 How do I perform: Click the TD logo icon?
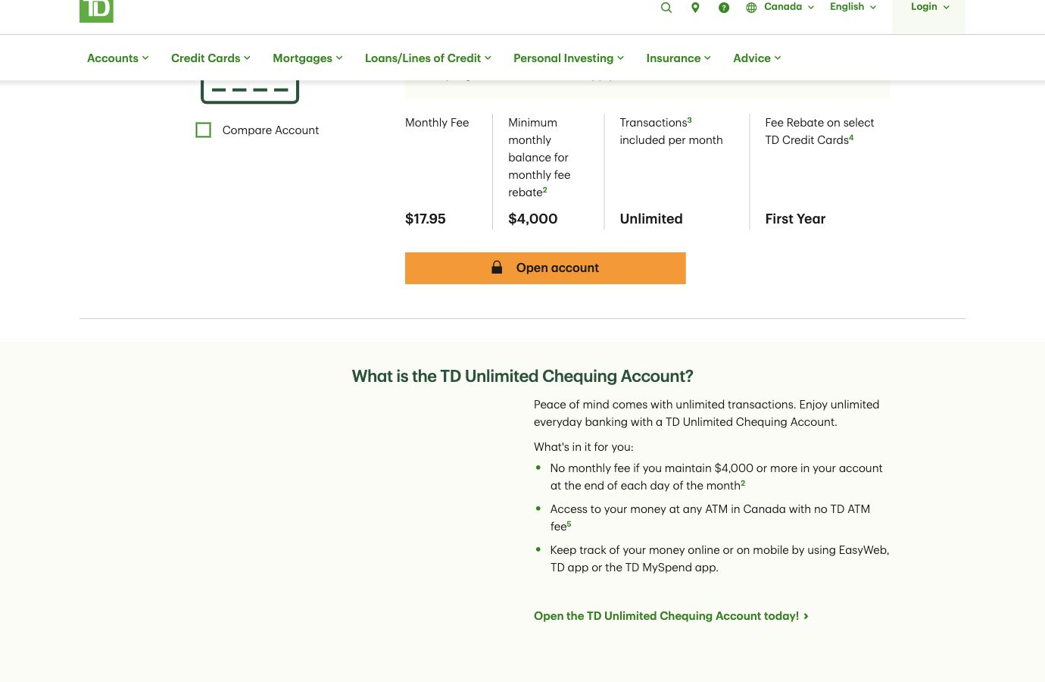coord(96,11)
